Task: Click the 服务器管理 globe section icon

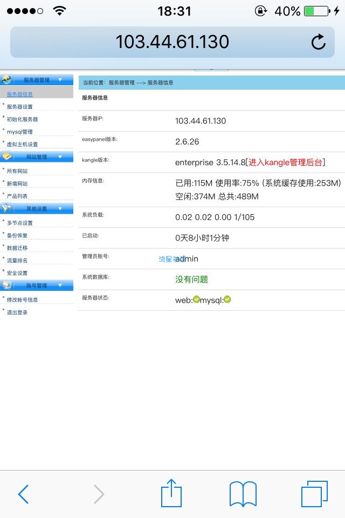Action: pos(6,80)
